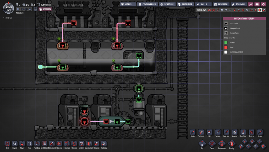269x152 pixels.
Task: Open colony reports graph button
Action: point(250,4)
